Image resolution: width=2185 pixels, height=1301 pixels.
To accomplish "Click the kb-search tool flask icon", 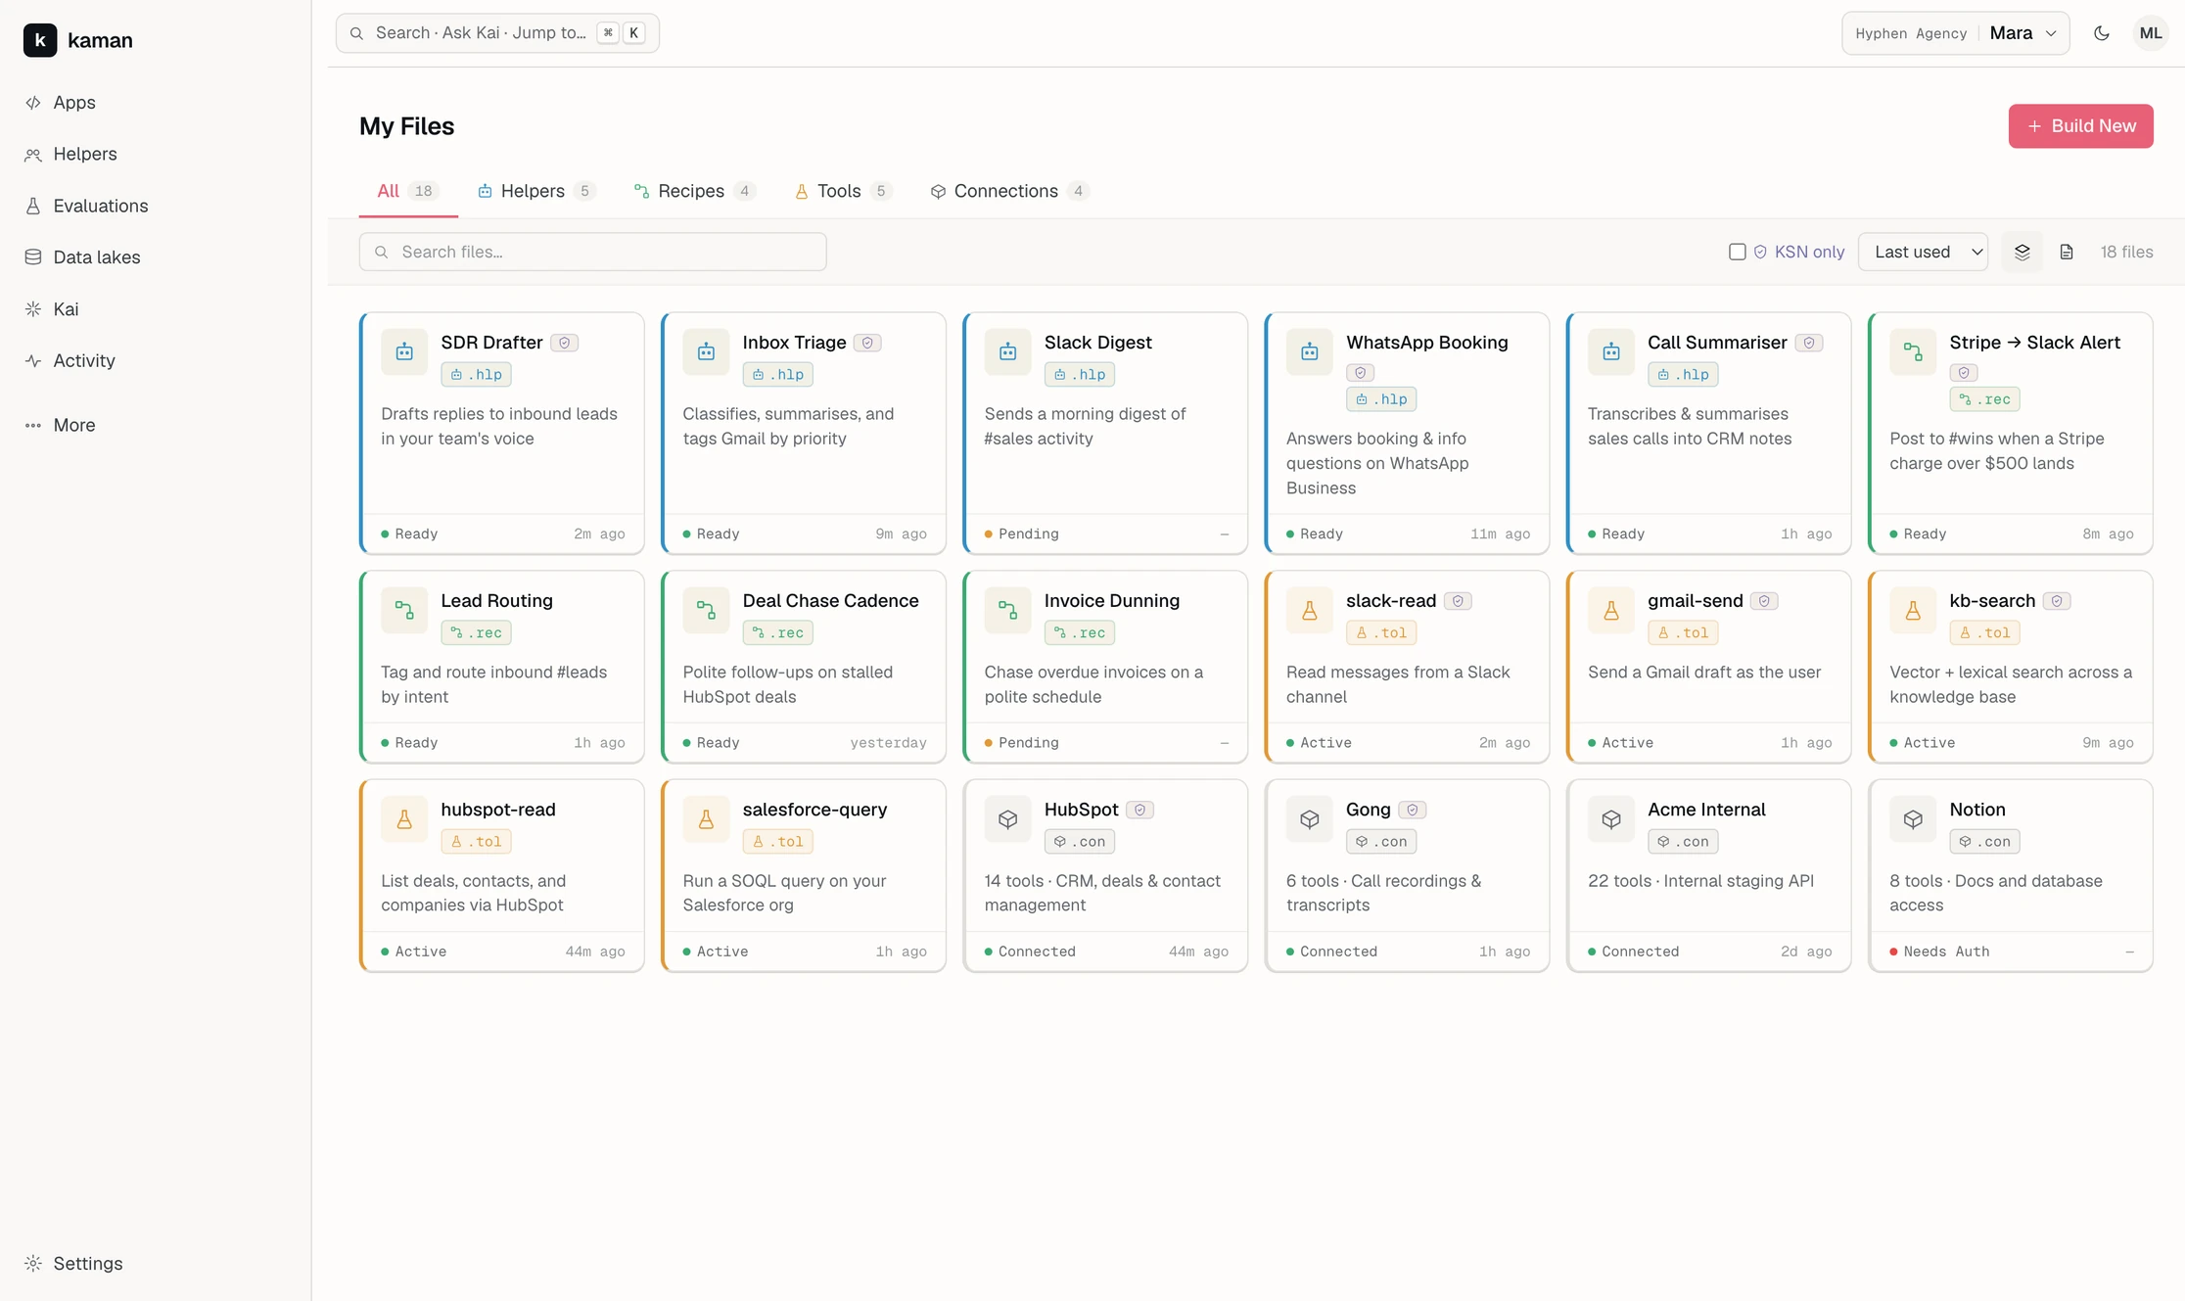I will (1912, 611).
